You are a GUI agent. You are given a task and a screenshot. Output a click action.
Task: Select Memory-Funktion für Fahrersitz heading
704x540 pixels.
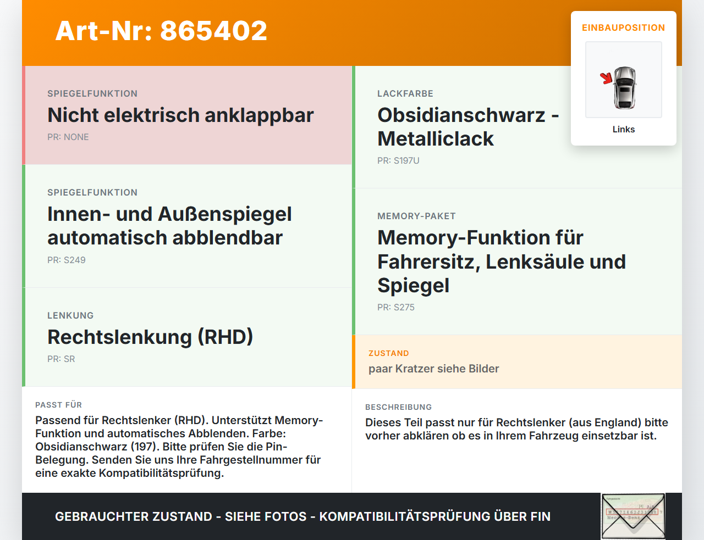[x=502, y=261]
